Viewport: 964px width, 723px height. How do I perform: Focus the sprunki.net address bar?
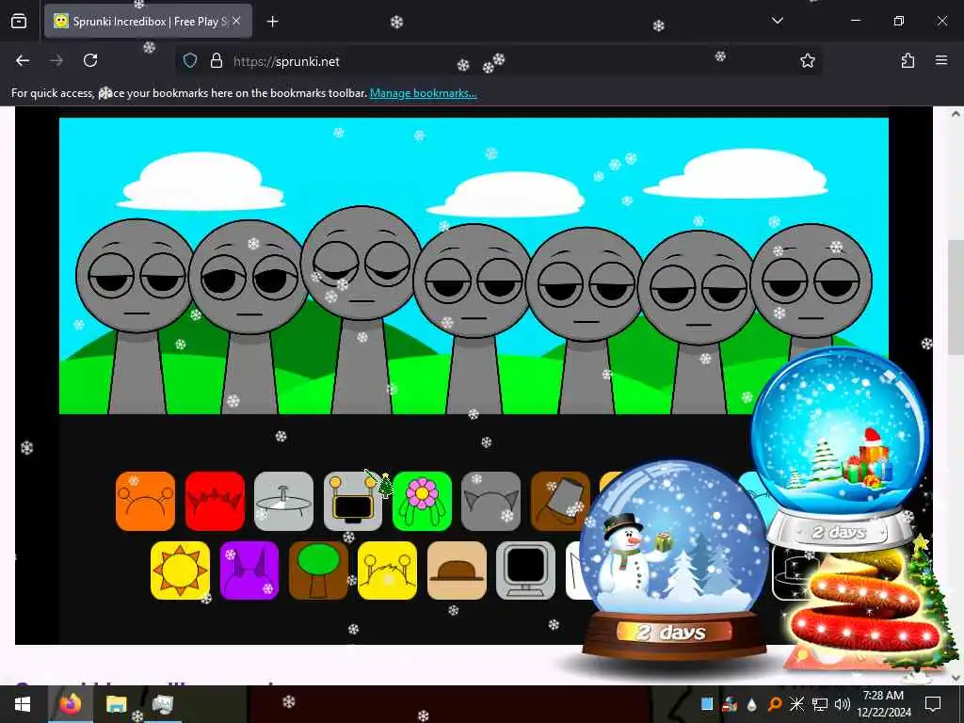coord(498,61)
